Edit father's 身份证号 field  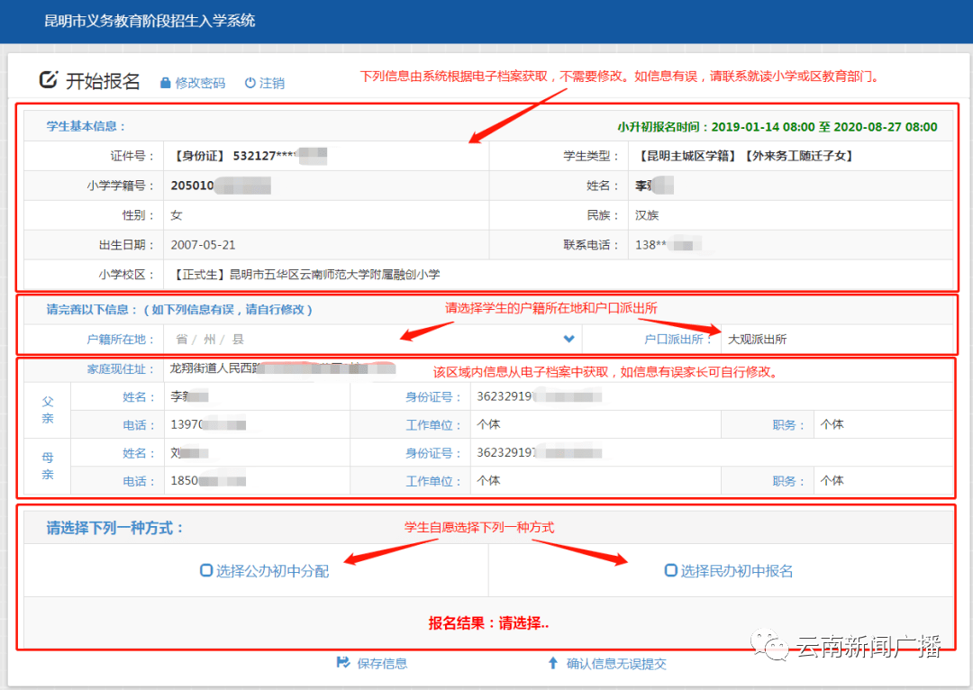pos(713,396)
